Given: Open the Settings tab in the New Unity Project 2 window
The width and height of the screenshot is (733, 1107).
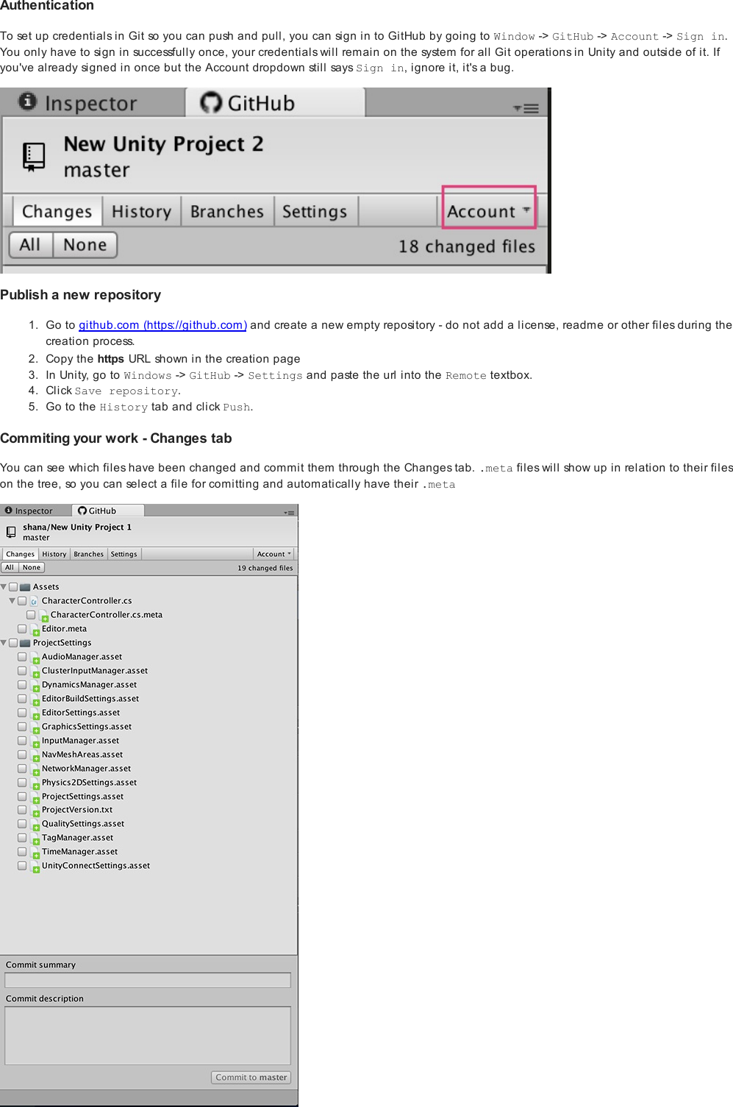Looking at the screenshot, I should [x=315, y=211].
